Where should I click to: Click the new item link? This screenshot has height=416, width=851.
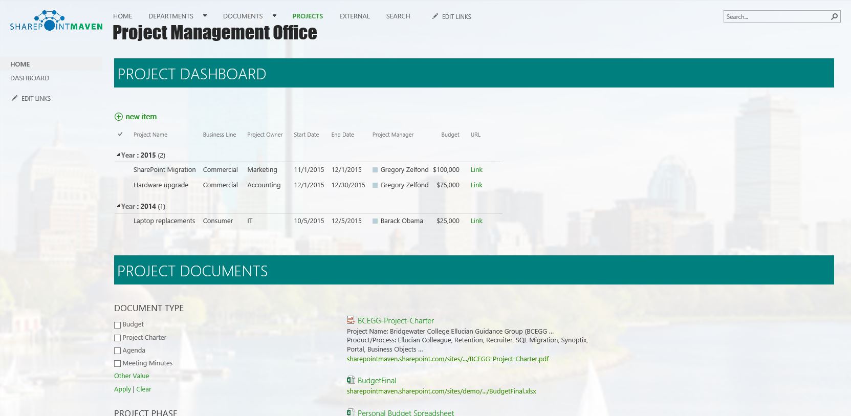pyautogui.click(x=141, y=117)
